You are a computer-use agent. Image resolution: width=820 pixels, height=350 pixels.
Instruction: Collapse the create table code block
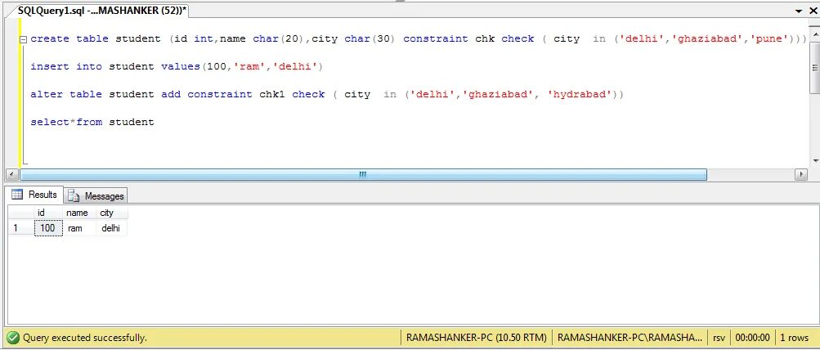23,39
